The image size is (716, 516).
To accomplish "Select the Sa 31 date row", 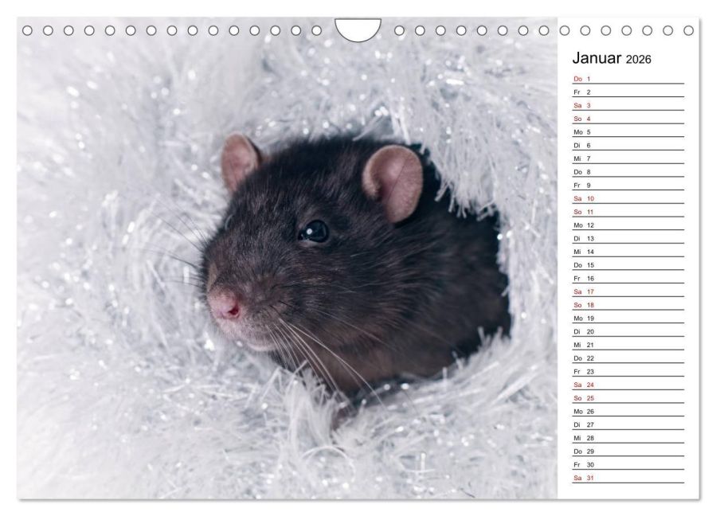I will tap(628, 478).
